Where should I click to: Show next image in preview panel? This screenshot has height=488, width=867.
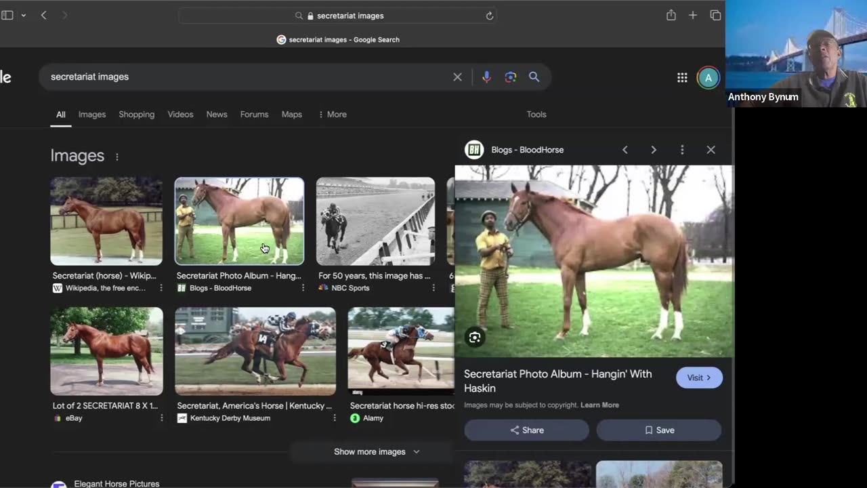654,150
